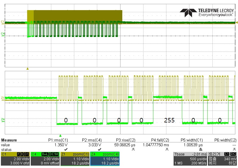Click the P5 warning triangle status icon
Image resolution: width=238 pixels, height=168 pixels.
(201, 150)
